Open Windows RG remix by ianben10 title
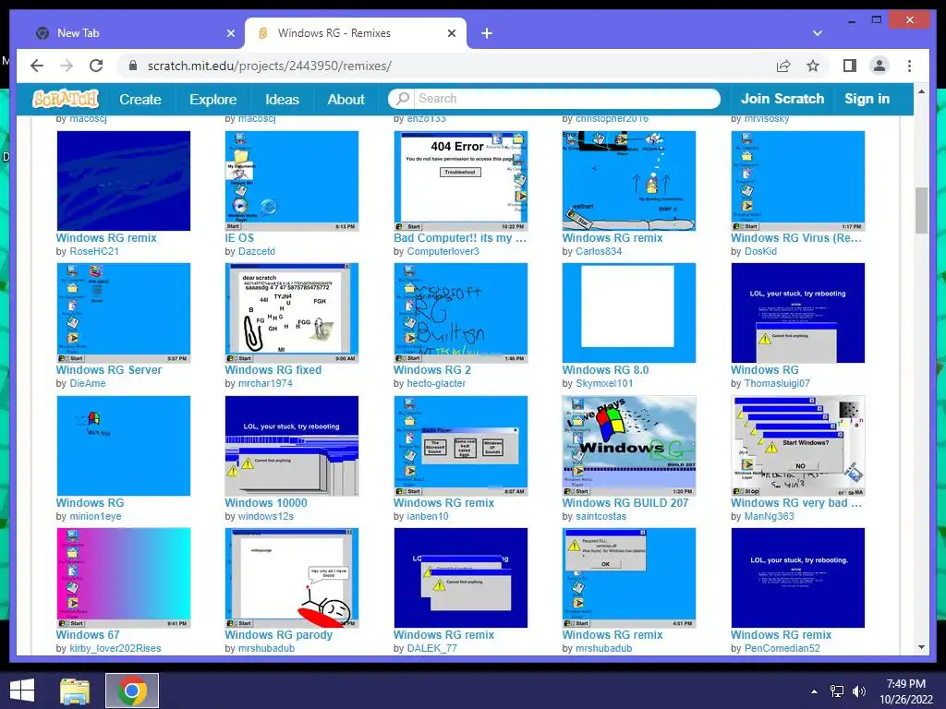Screen dimensions: 946x709 [443, 502]
